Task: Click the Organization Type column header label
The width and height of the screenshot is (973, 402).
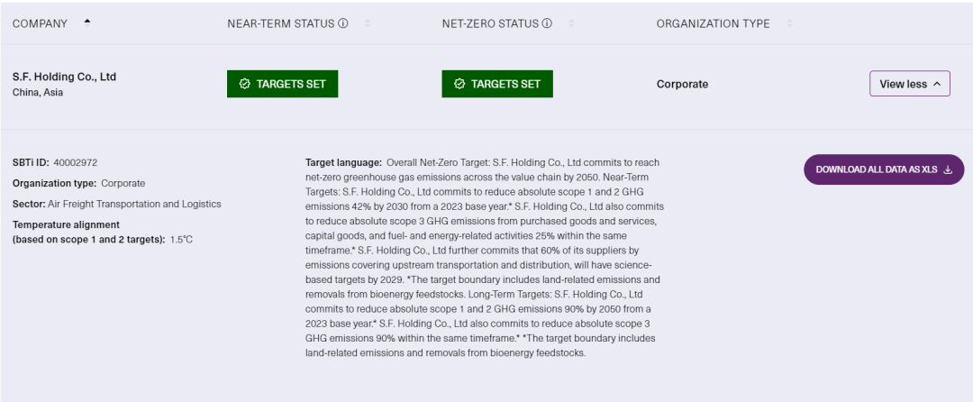Action: point(713,23)
